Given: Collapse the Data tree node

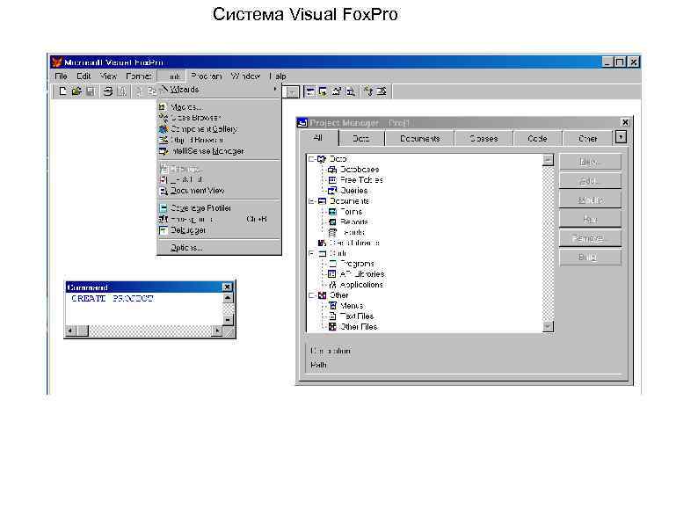Looking at the screenshot, I should (x=311, y=159).
